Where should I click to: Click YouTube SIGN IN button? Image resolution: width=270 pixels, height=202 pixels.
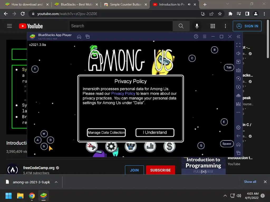[247, 26]
